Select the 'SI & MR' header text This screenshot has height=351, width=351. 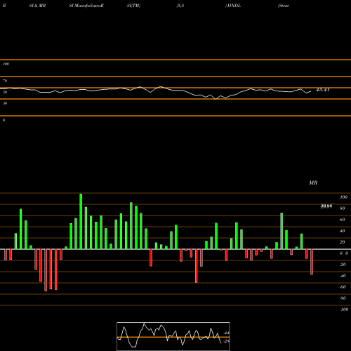tap(37, 6)
